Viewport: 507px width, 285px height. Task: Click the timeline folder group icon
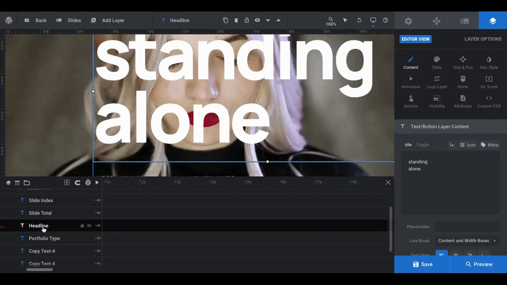pyautogui.click(x=27, y=183)
